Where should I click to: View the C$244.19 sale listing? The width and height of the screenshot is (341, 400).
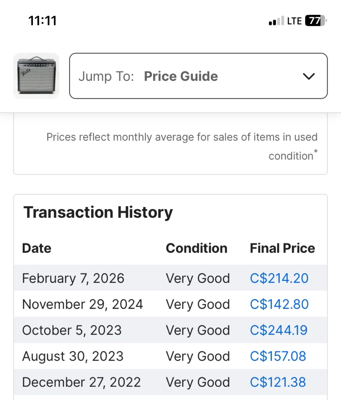tap(279, 330)
